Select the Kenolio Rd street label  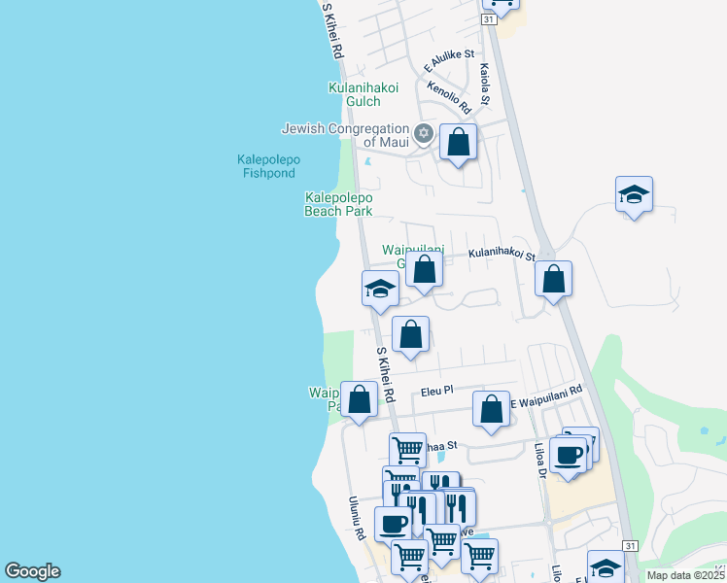click(x=449, y=97)
